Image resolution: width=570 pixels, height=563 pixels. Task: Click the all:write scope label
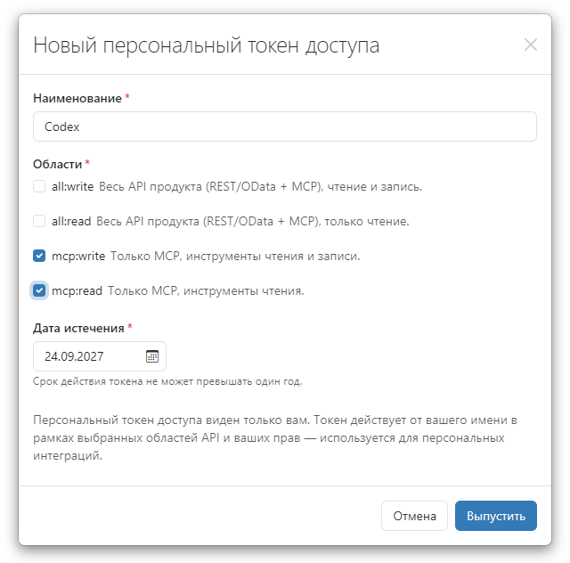pyautogui.click(x=73, y=186)
